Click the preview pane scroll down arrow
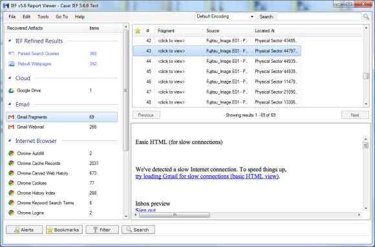Screen dimensions: 375x247 click(x=366, y=208)
